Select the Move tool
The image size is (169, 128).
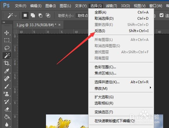(6, 33)
